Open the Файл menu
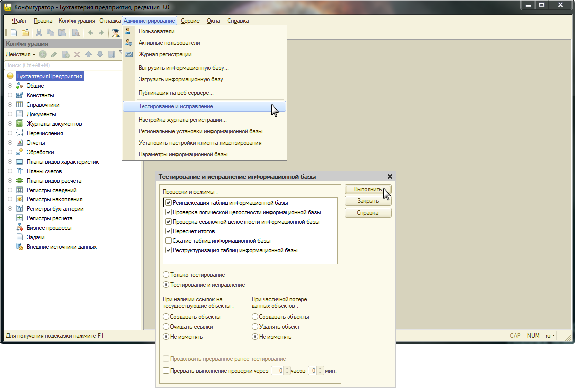This screenshot has height=389, width=575. [19, 21]
